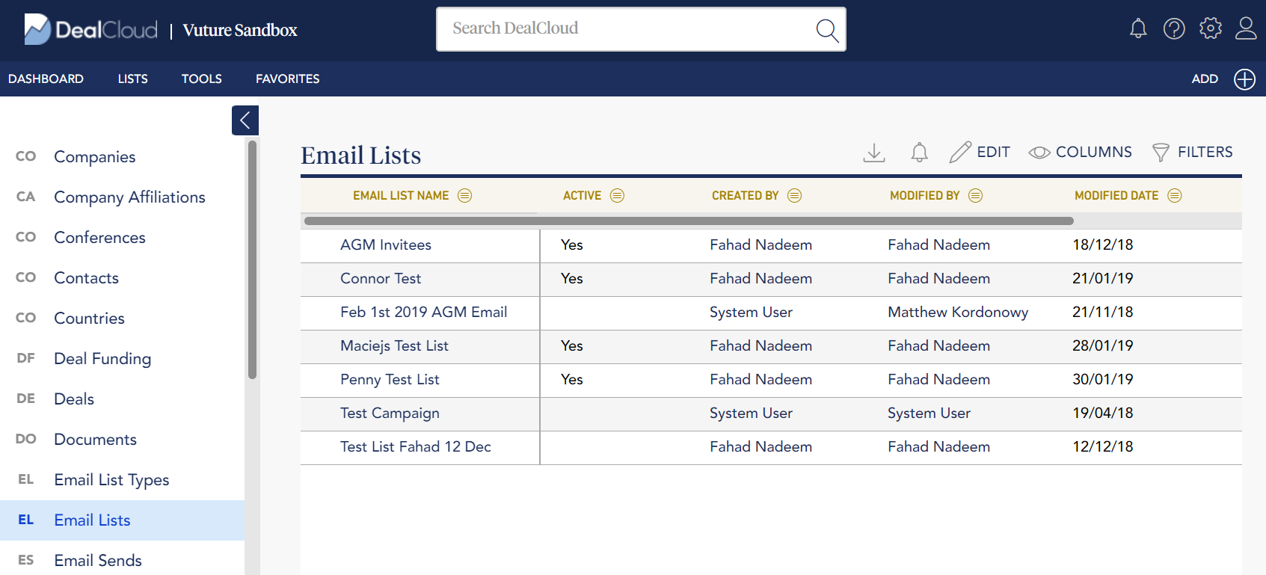Open notifications bell in top header
Viewport: 1266px width, 575px height.
coord(1137,29)
